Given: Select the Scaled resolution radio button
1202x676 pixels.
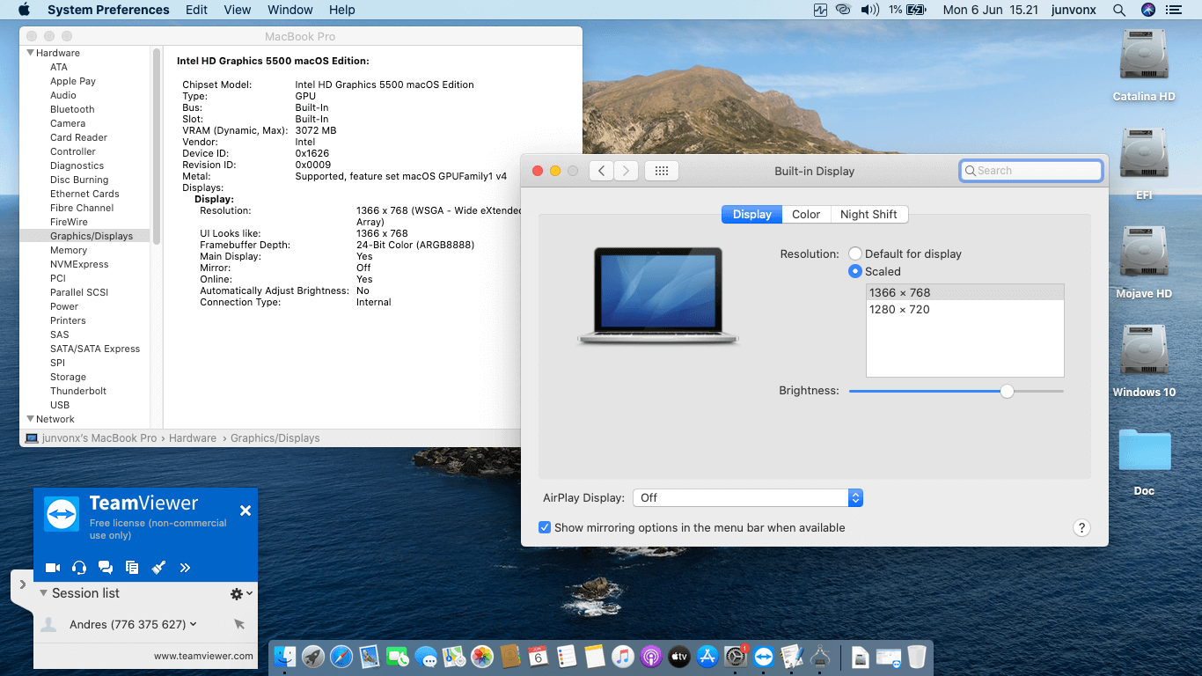Looking at the screenshot, I should point(855,271).
